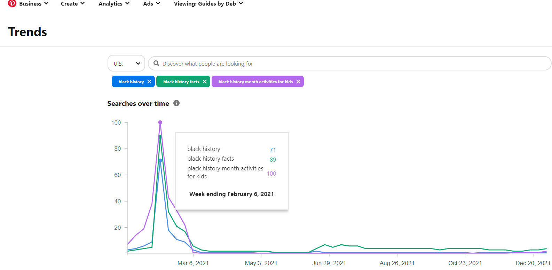Remove the black history keyword tag
552x270 pixels.
coord(149,82)
